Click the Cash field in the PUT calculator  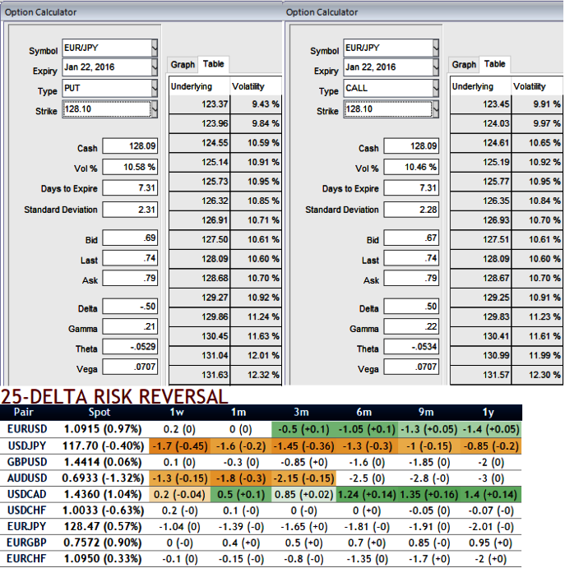click(129, 147)
